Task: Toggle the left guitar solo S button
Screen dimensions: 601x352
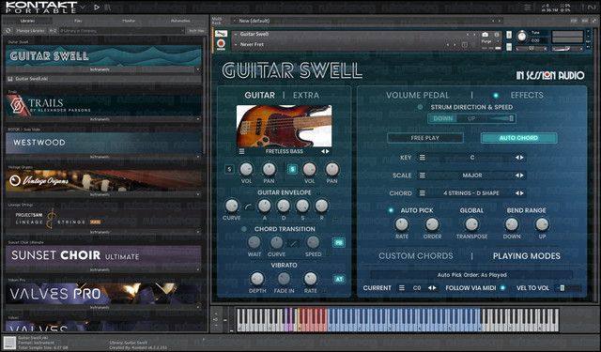Action: click(x=229, y=169)
